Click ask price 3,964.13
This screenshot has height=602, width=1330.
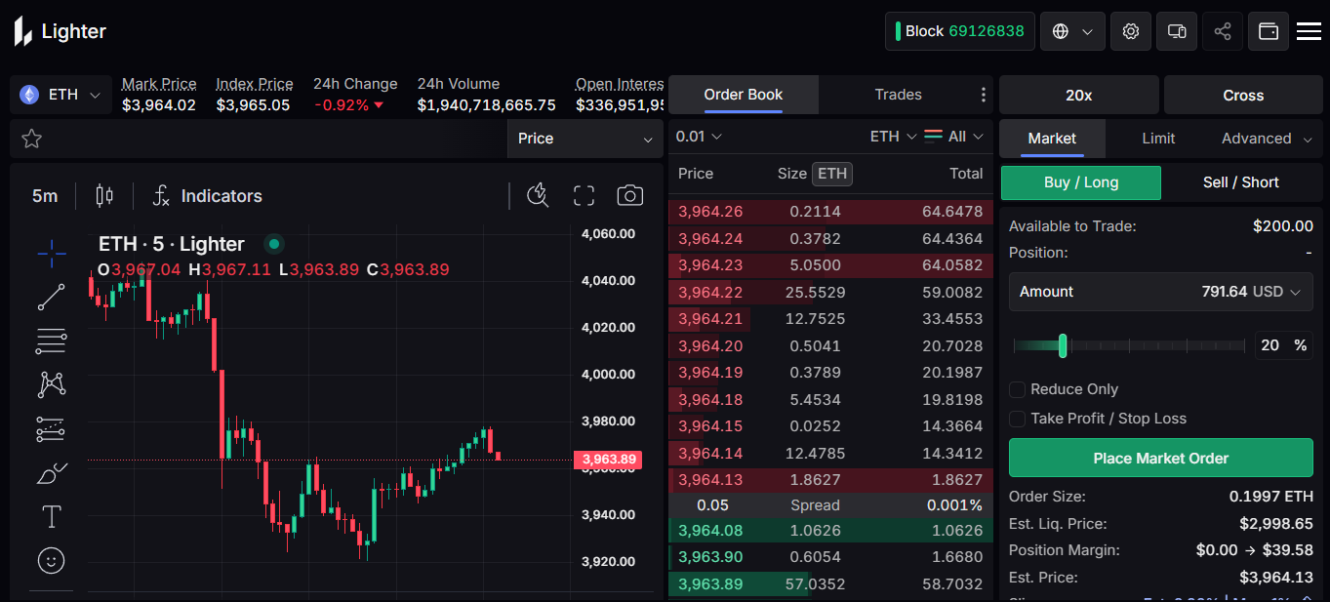point(710,479)
